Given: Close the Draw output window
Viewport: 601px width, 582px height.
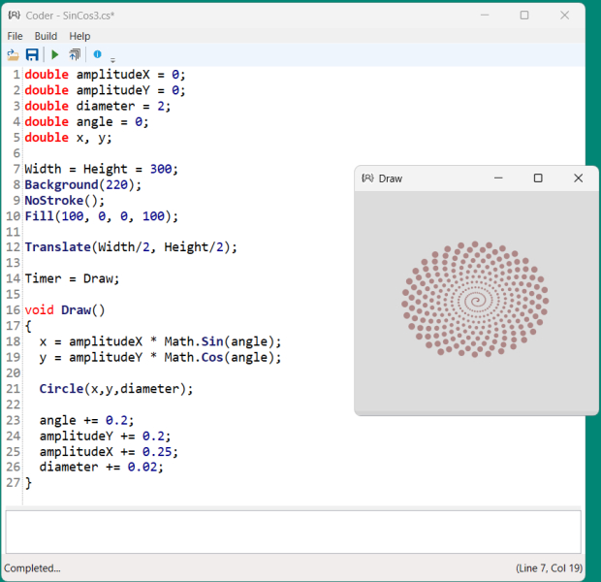Looking at the screenshot, I should coord(578,178).
